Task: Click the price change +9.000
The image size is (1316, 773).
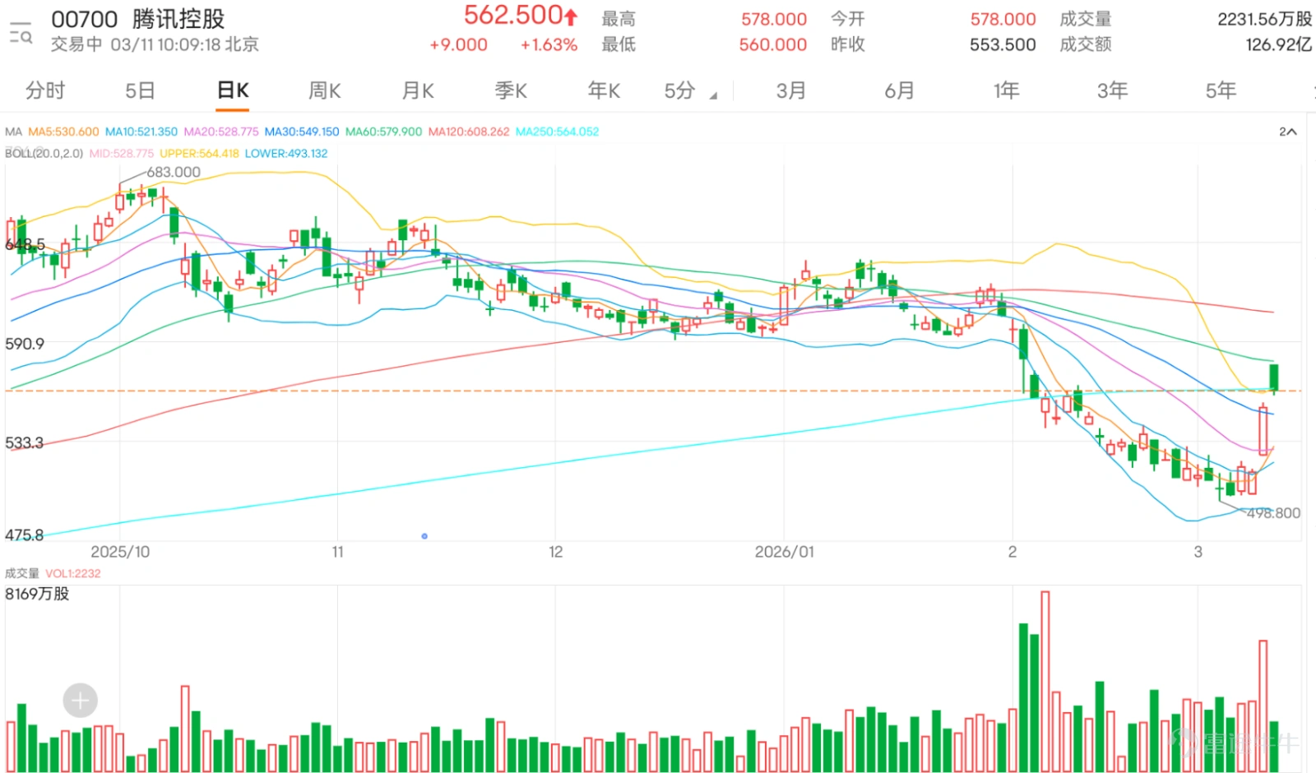Action: coord(458,44)
